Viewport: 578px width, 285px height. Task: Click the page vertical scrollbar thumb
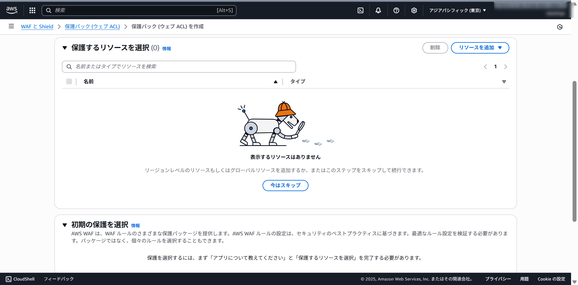(574, 150)
